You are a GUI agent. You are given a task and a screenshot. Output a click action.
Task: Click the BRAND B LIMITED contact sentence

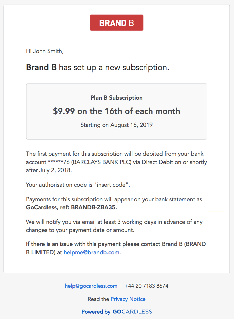click(x=116, y=248)
